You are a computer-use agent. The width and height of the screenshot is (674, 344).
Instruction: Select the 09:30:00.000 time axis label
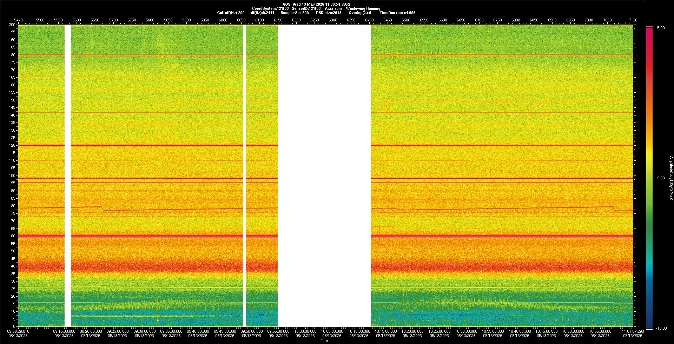coord(144,331)
